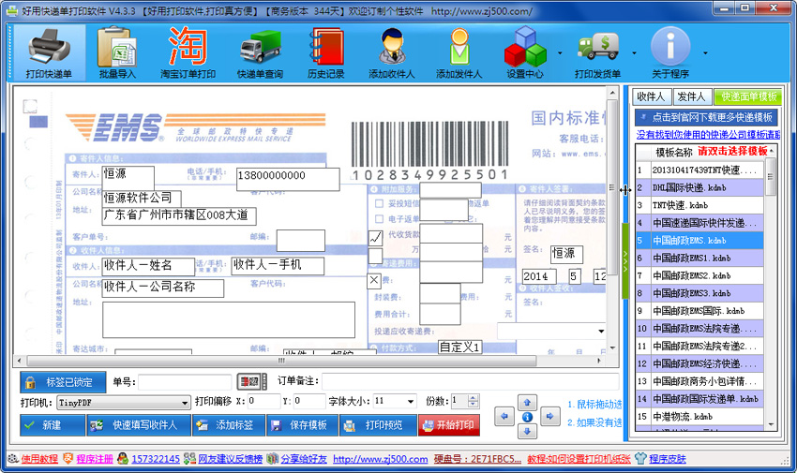The height and width of the screenshot is (473, 797).
Task: Click 添加收件人 add recipient icon
Action: (x=391, y=53)
